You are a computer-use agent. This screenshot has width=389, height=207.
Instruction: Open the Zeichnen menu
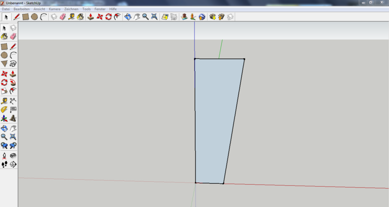click(71, 9)
